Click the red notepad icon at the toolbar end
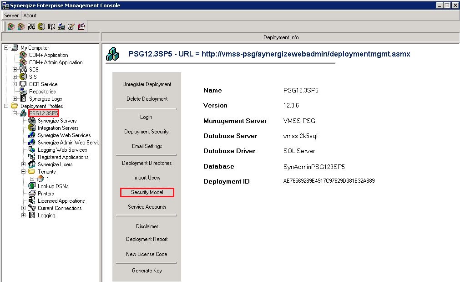The image size is (460, 282). (x=81, y=26)
